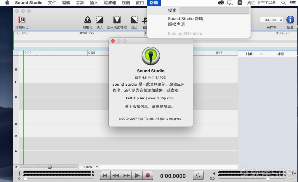This screenshot has width=298, height=182.
Task: Click the 标记 column header
Action: (x=281, y=54)
